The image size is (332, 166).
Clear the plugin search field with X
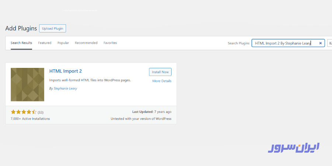coord(320,43)
